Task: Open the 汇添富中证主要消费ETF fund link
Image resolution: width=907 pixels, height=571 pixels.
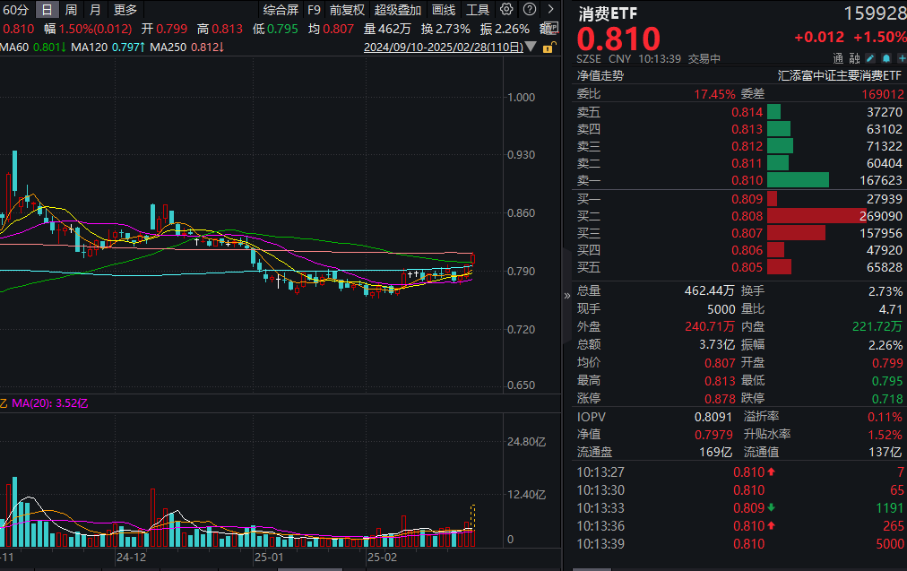Action: click(x=838, y=75)
